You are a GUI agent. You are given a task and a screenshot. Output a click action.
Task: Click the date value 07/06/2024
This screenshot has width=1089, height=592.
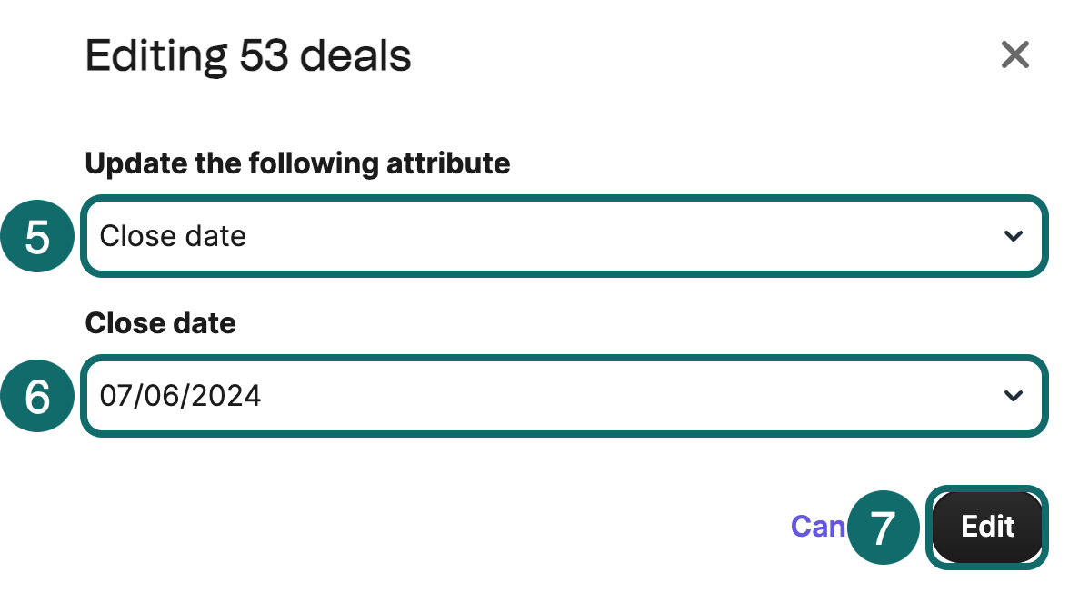tap(180, 396)
